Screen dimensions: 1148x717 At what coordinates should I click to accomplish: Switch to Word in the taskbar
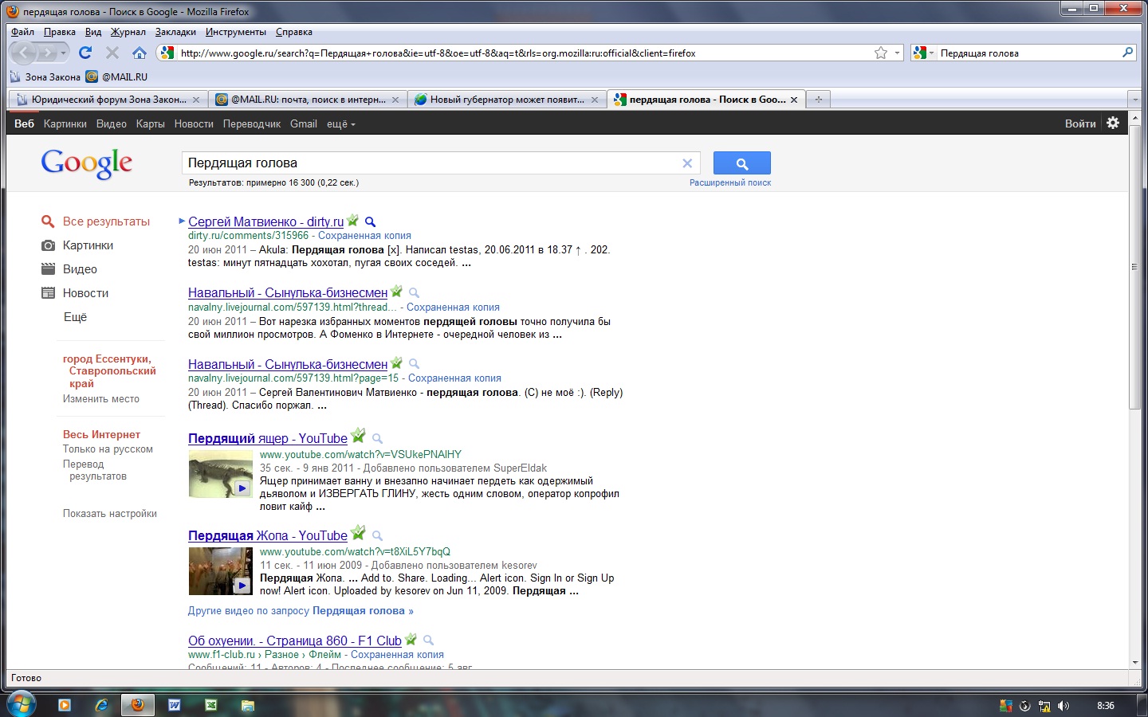pyautogui.click(x=175, y=705)
